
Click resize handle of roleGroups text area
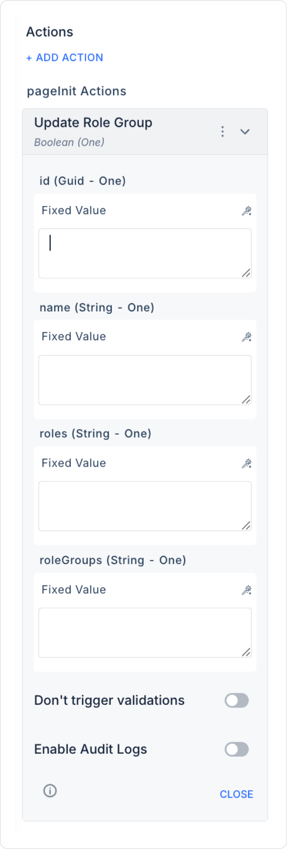click(246, 653)
